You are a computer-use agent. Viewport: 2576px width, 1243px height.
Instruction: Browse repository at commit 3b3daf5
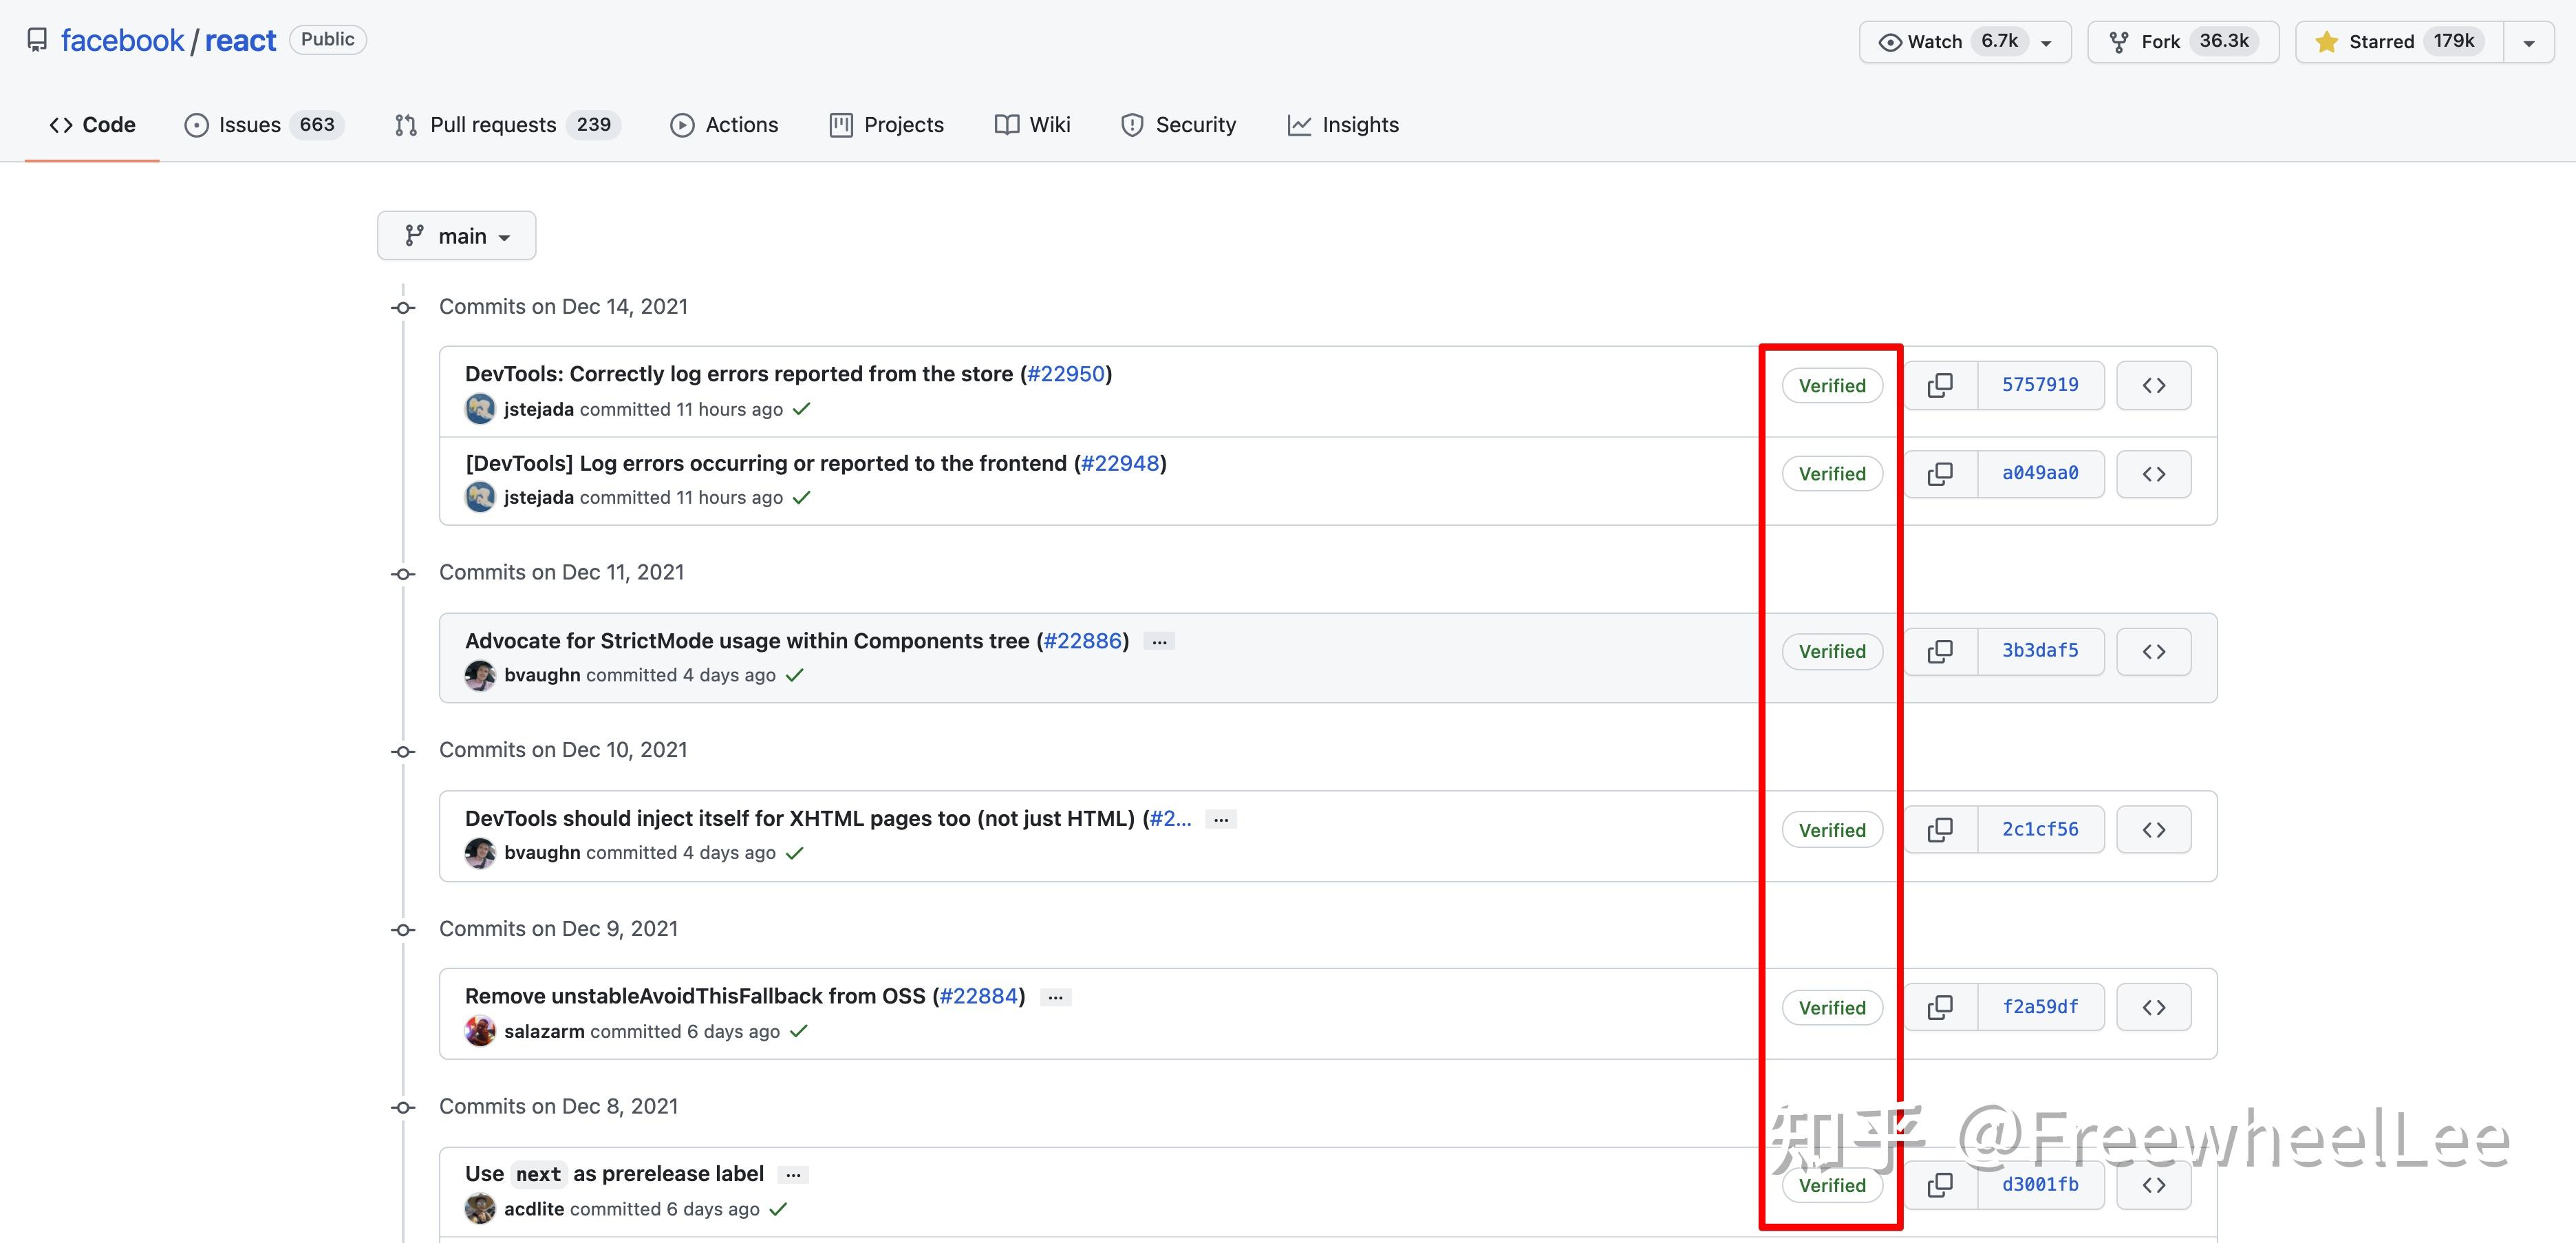[x=2154, y=651]
